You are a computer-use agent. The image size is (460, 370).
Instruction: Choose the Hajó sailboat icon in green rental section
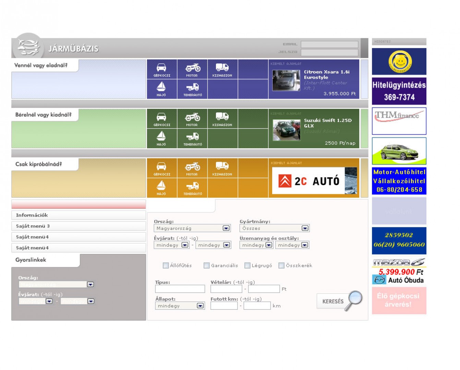[x=161, y=138]
